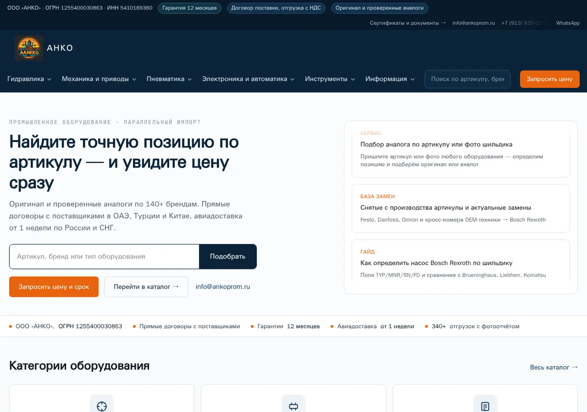Click the arrow next to Весь каталог
This screenshot has height=412, width=587.
pyautogui.click(x=575, y=367)
